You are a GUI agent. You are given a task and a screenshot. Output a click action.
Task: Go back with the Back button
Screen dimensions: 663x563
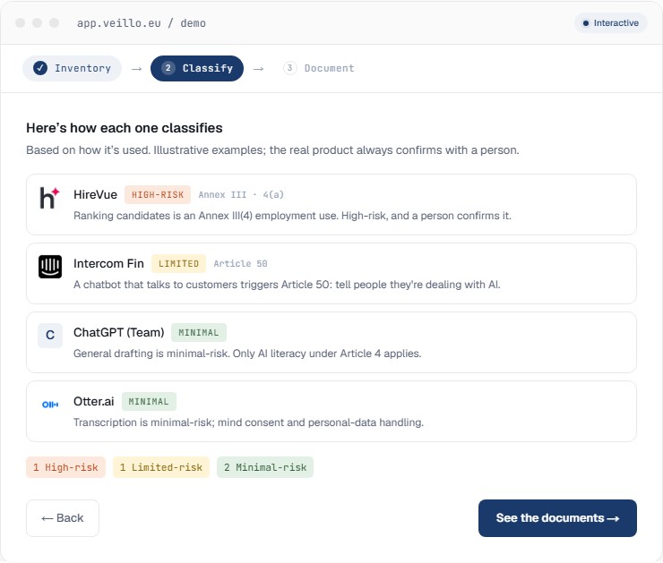pyautogui.click(x=63, y=518)
